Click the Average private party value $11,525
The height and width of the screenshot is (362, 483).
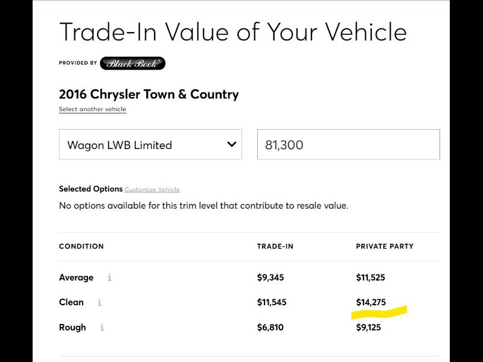(x=371, y=278)
